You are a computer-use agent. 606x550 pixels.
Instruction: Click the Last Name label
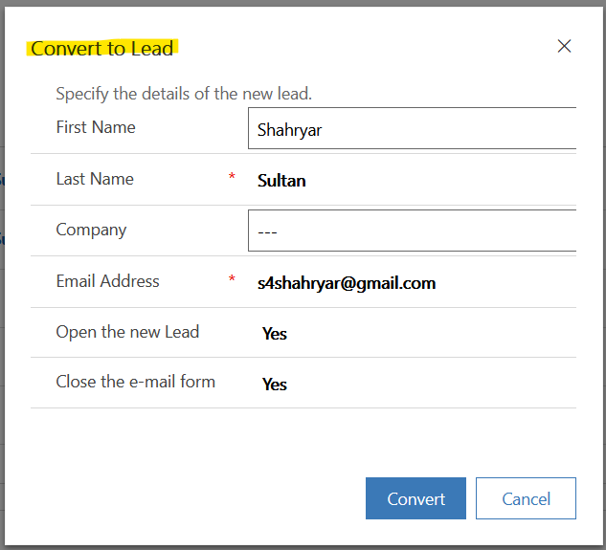pyautogui.click(x=95, y=179)
